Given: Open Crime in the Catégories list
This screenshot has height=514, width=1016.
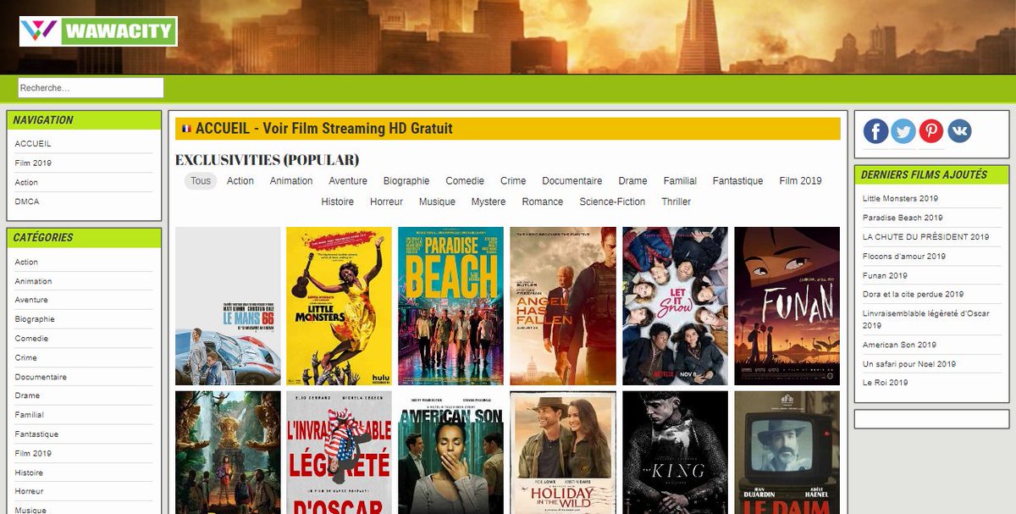Looking at the screenshot, I should pos(26,357).
